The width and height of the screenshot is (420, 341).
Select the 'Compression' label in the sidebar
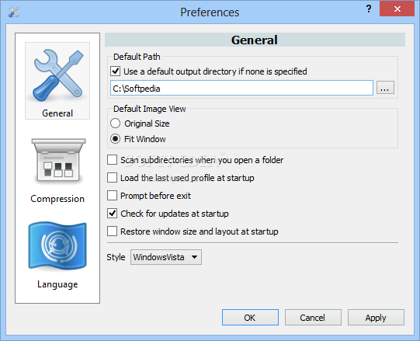click(x=57, y=199)
